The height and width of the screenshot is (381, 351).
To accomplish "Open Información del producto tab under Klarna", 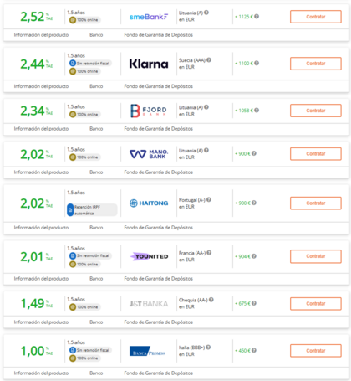I will point(41,86).
